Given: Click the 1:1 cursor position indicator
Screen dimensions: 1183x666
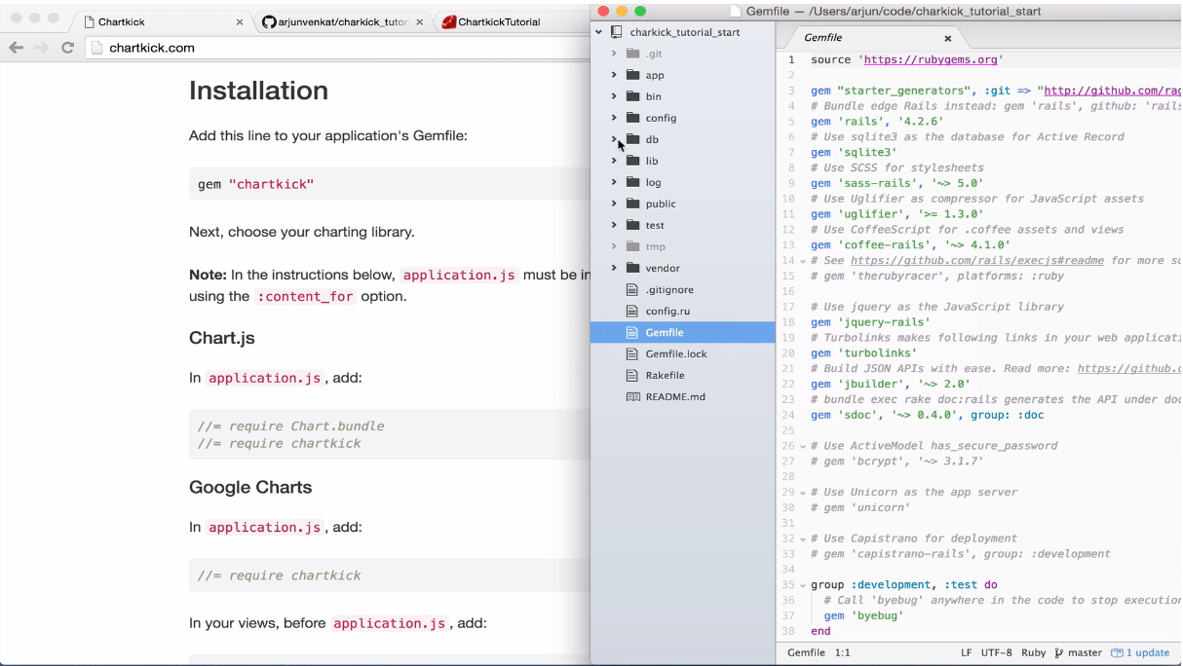Looking at the screenshot, I should coord(842,652).
